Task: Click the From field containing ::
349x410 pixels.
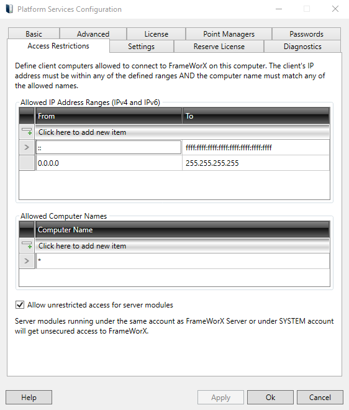Action: tap(109, 147)
